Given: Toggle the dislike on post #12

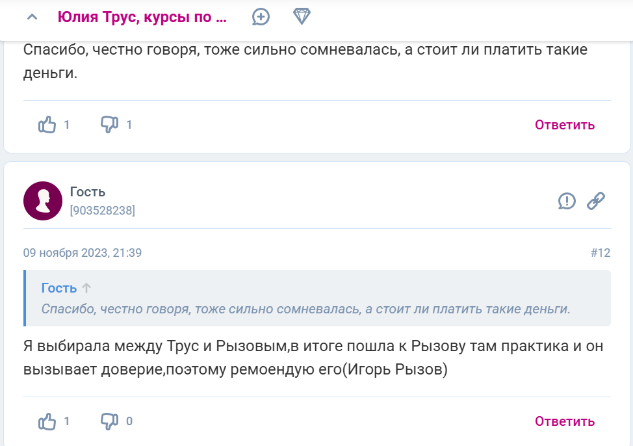Looking at the screenshot, I should pos(109,421).
